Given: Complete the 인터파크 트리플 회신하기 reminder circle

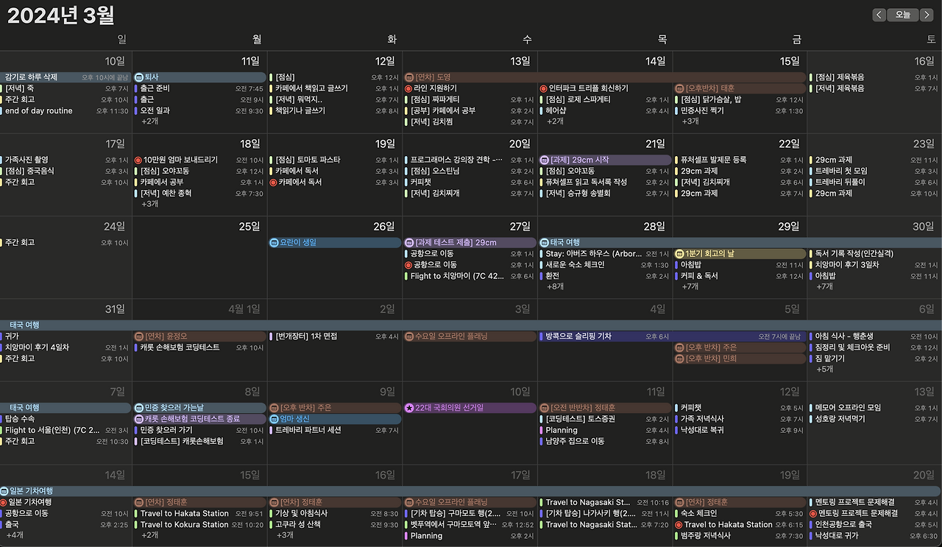Looking at the screenshot, I should (x=541, y=88).
